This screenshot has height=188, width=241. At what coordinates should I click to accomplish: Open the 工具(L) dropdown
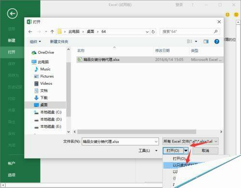click(x=148, y=151)
